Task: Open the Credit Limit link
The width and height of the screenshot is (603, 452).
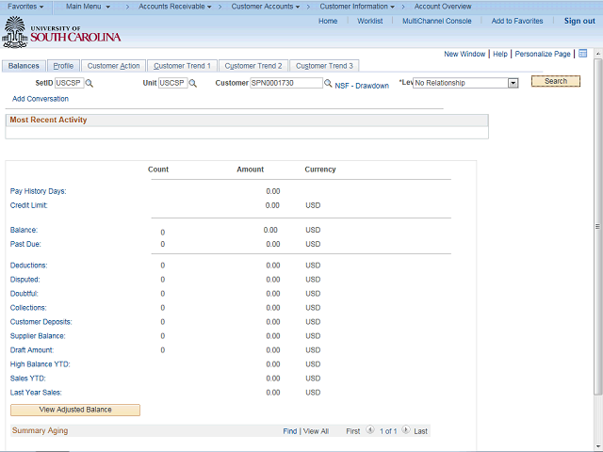Action: [29, 205]
